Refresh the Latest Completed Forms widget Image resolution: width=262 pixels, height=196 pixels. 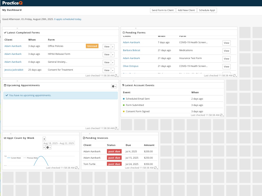(x=116, y=76)
